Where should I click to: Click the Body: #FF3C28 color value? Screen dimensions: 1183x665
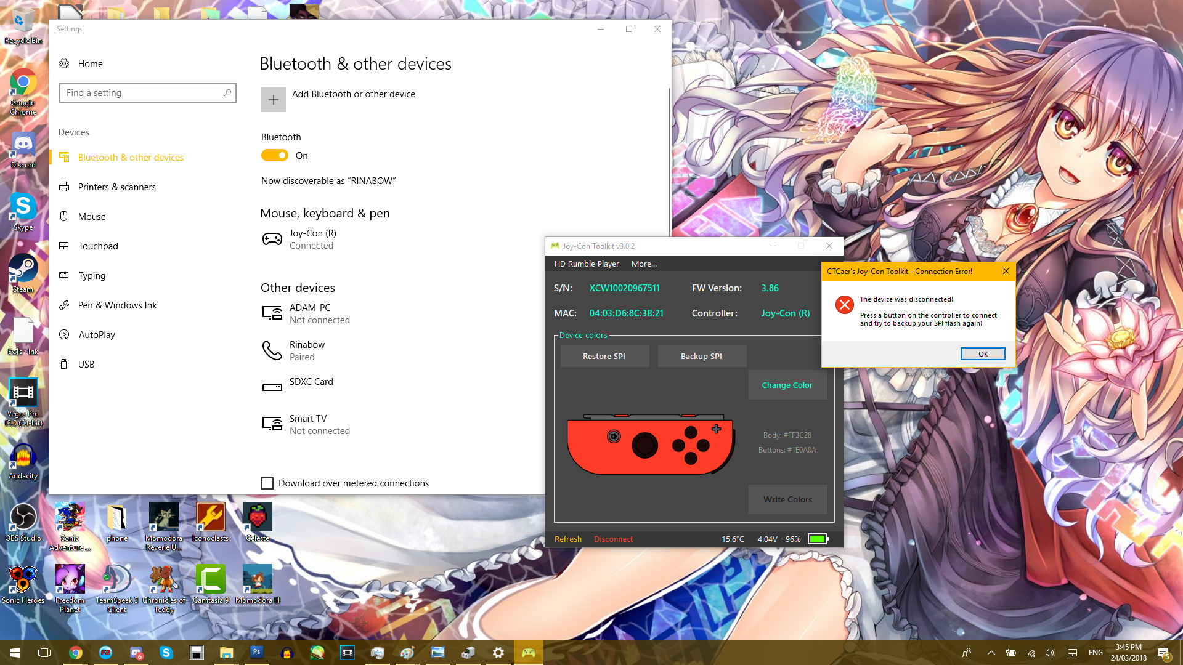coord(787,435)
